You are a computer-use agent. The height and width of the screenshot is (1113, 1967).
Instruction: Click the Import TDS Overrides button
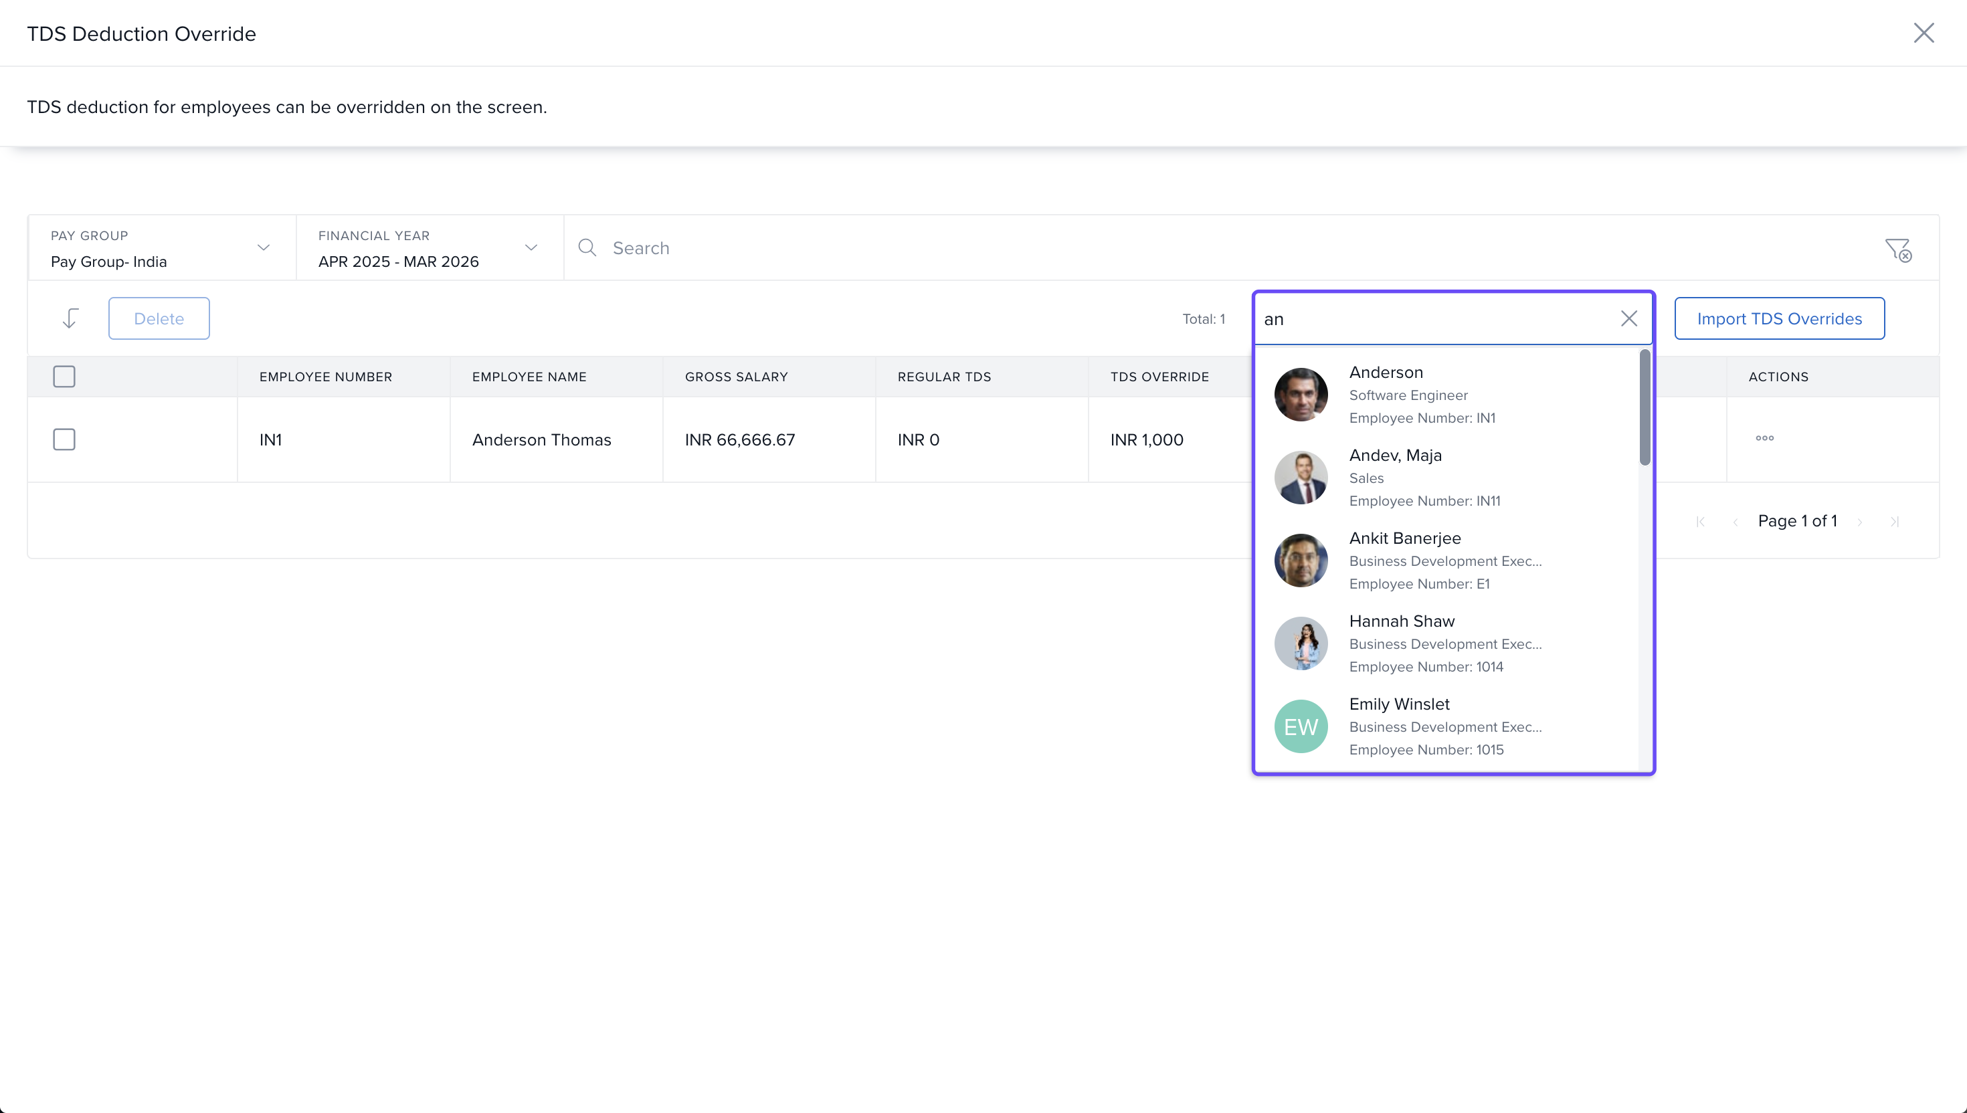[1779, 319]
